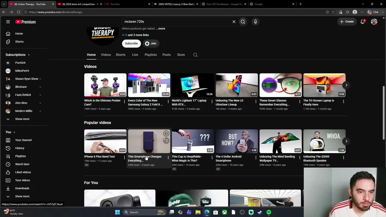Open the channel Posts tab
This screenshot has height=217, width=386.
coord(166,55)
